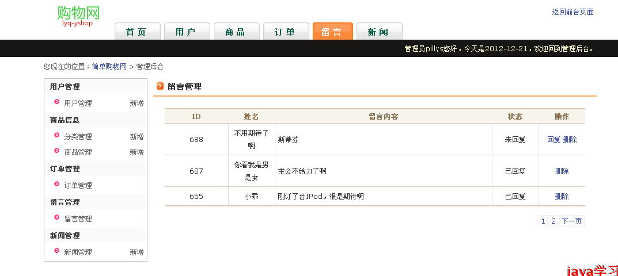Image resolution: width=618 pixels, height=276 pixels.
Task: Click the pink bullet icon beside 用户管理
Action: point(57,102)
